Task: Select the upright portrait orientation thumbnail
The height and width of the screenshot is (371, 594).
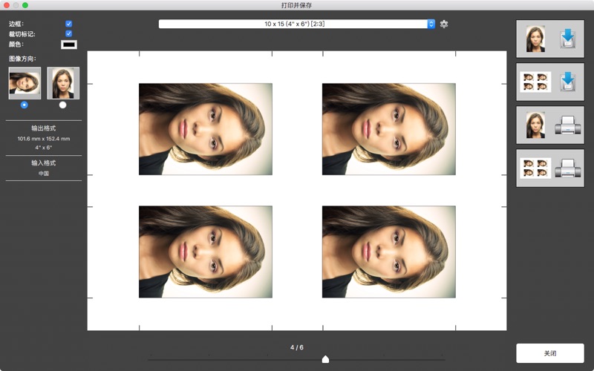Action: pyautogui.click(x=63, y=83)
